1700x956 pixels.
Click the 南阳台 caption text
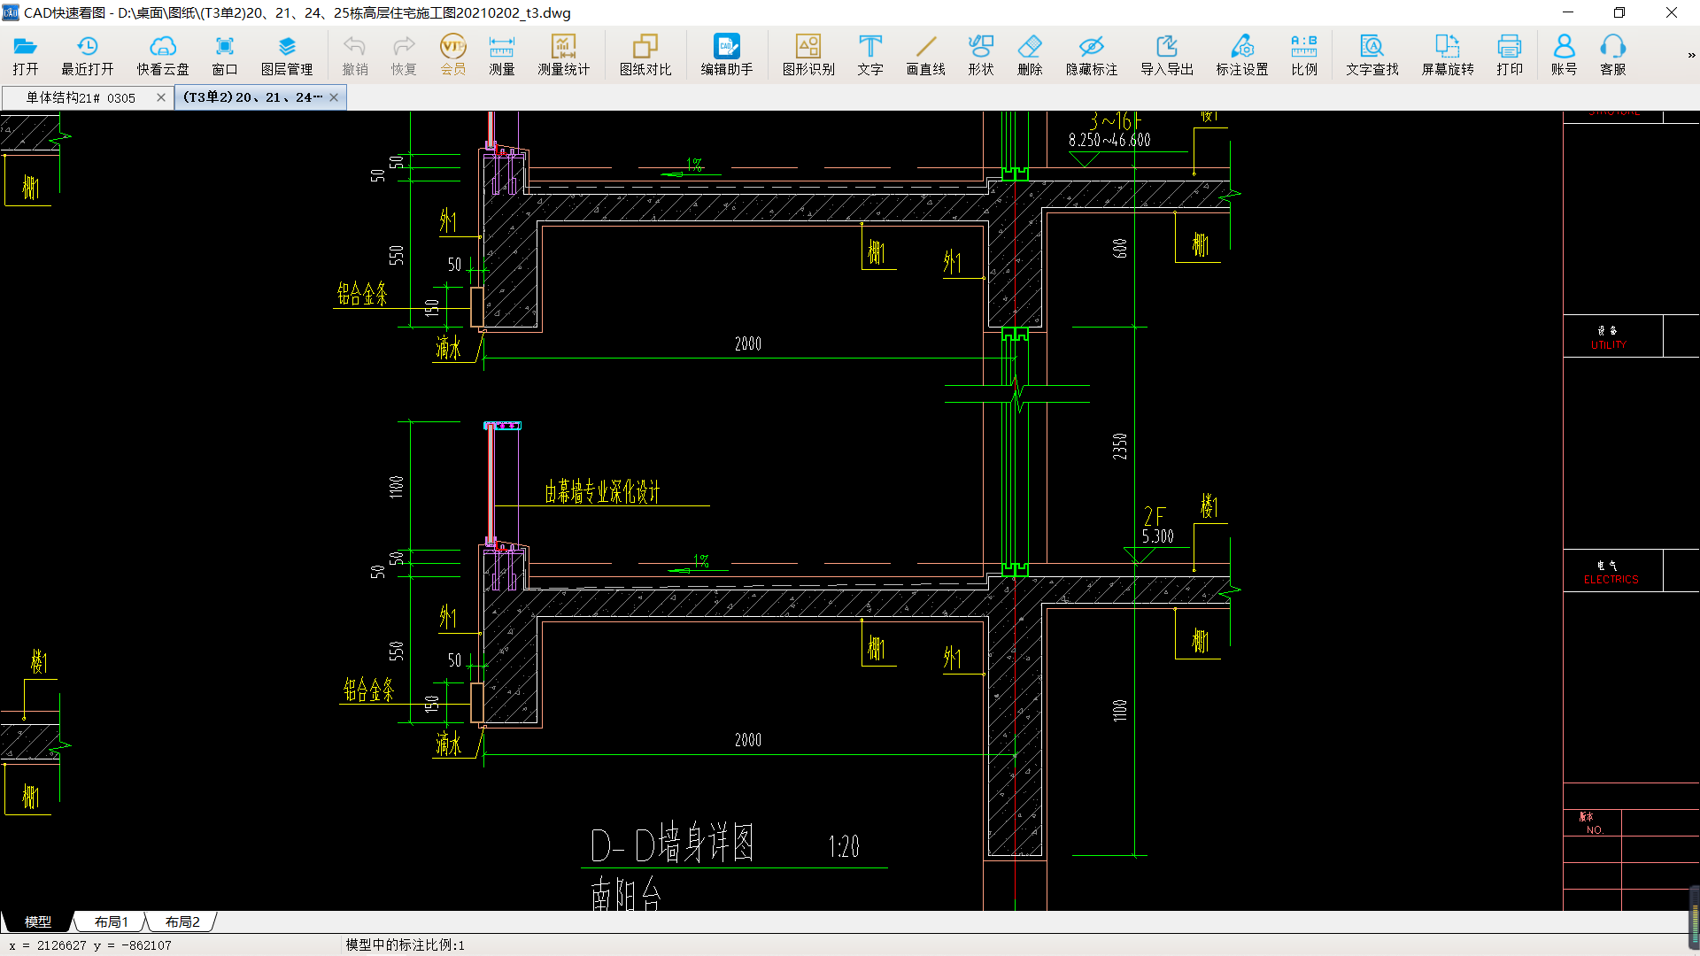(626, 894)
